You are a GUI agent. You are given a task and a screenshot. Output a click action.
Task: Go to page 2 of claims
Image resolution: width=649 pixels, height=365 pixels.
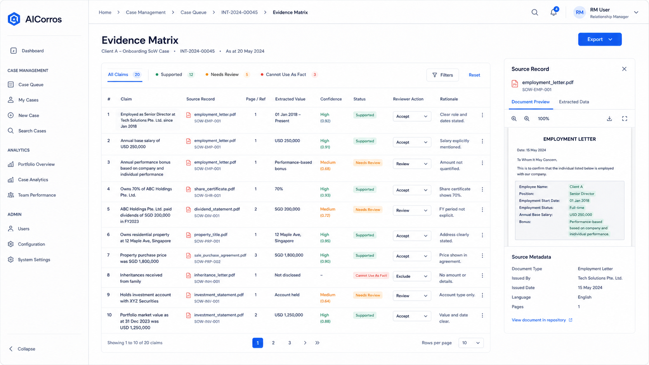pyautogui.click(x=273, y=343)
